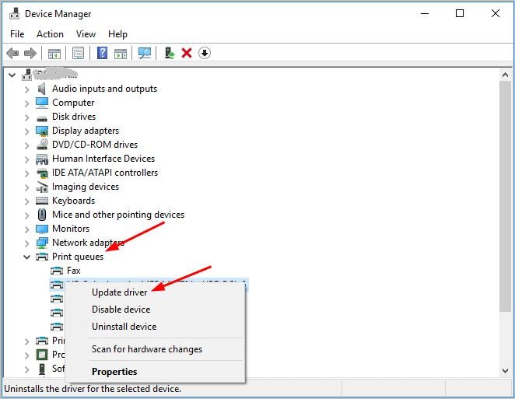This screenshot has height=399, width=515.
Task: Choose Uninstall device from context menu
Action: (x=156, y=327)
